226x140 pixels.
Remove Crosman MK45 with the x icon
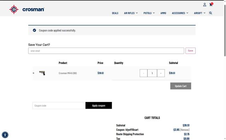point(34,73)
